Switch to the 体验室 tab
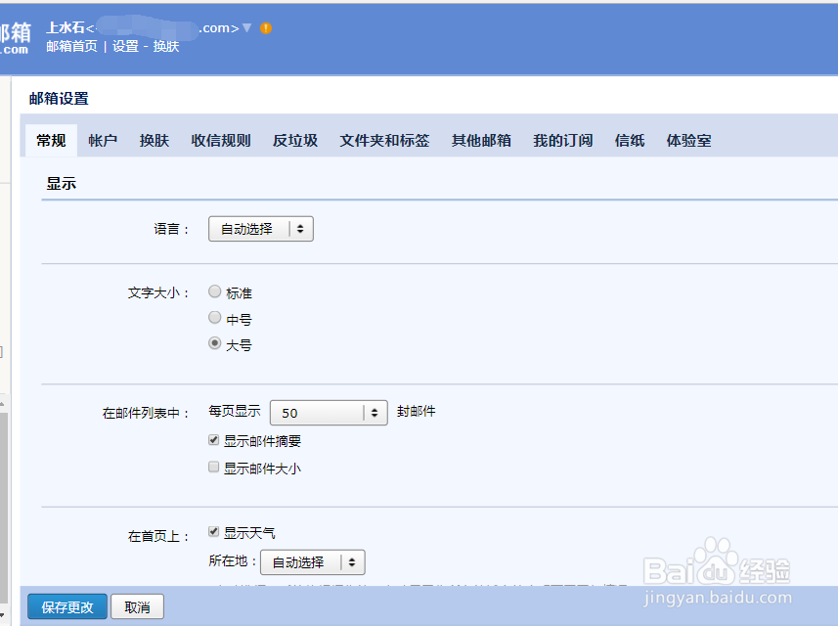Image resolution: width=838 pixels, height=626 pixels. click(688, 141)
